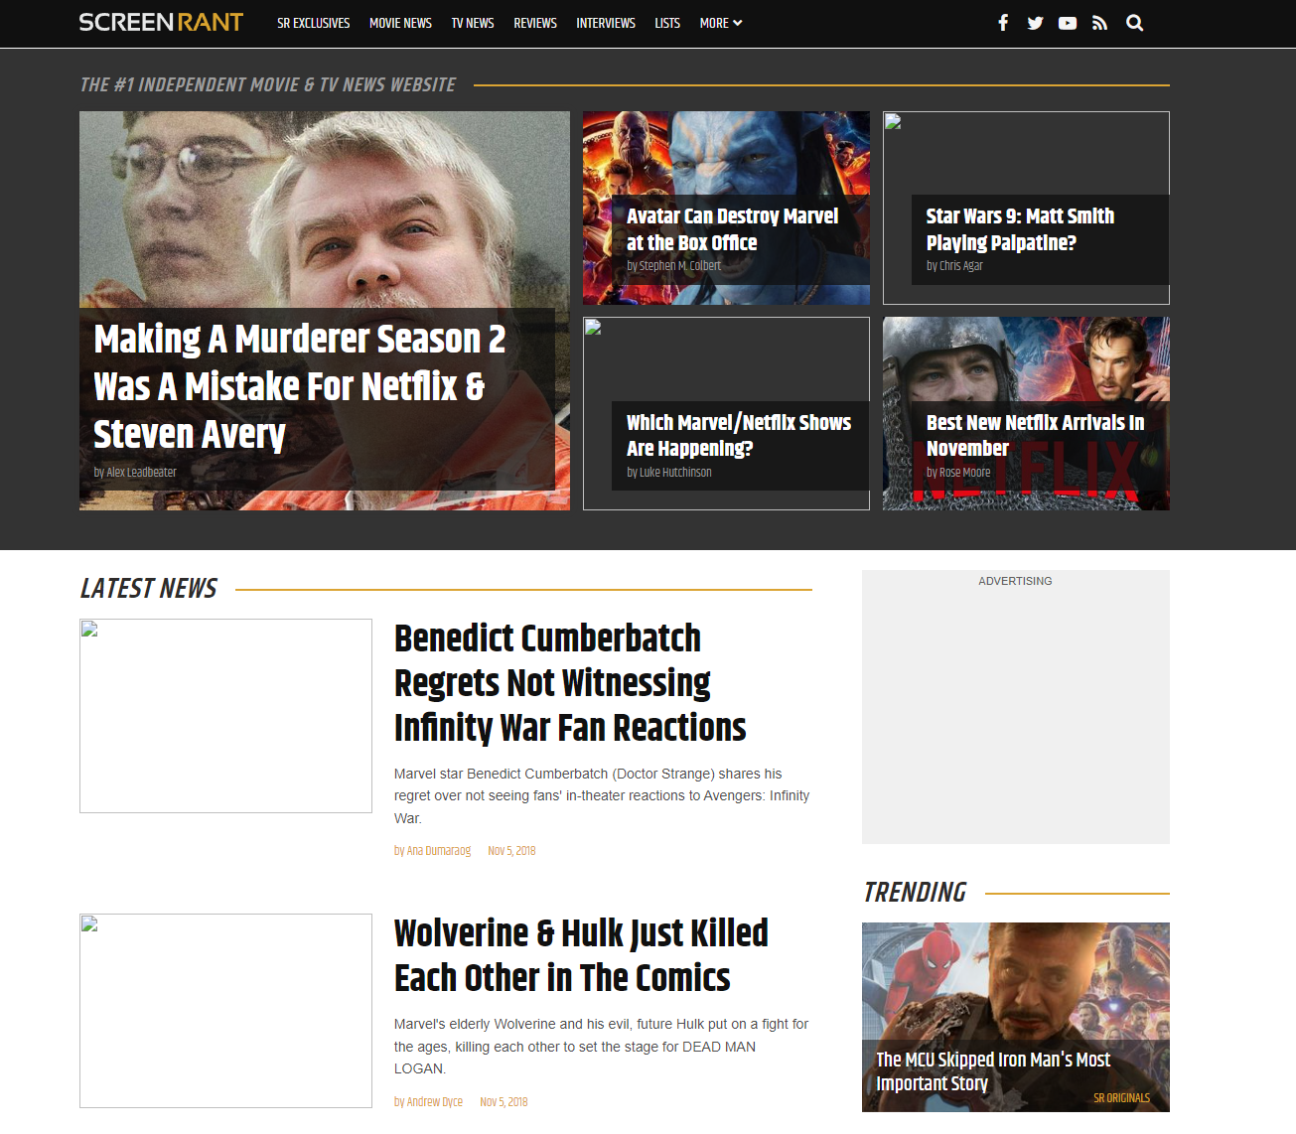The image size is (1296, 1134).
Task: Go to the TV News section
Action: 473,23
